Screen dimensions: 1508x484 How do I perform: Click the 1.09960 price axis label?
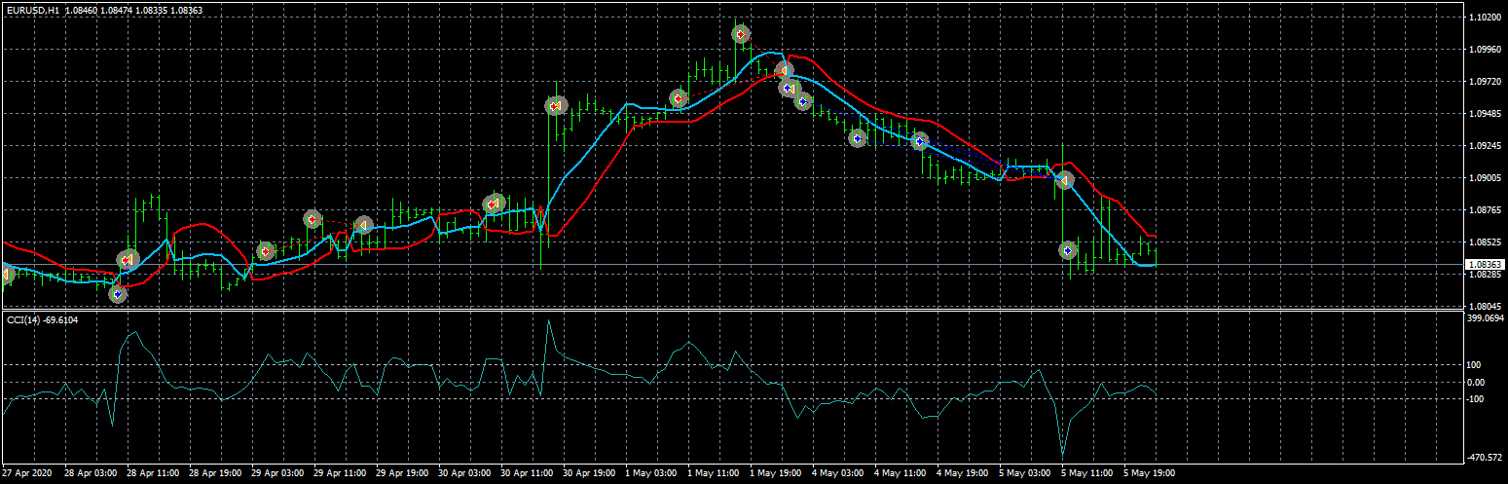[1484, 50]
